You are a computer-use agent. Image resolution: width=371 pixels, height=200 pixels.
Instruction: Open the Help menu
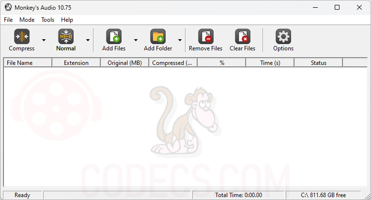[x=67, y=20]
